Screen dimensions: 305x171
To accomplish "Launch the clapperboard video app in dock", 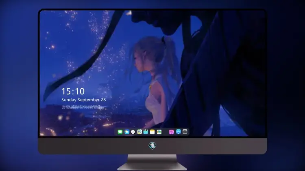I will [x=146, y=132].
